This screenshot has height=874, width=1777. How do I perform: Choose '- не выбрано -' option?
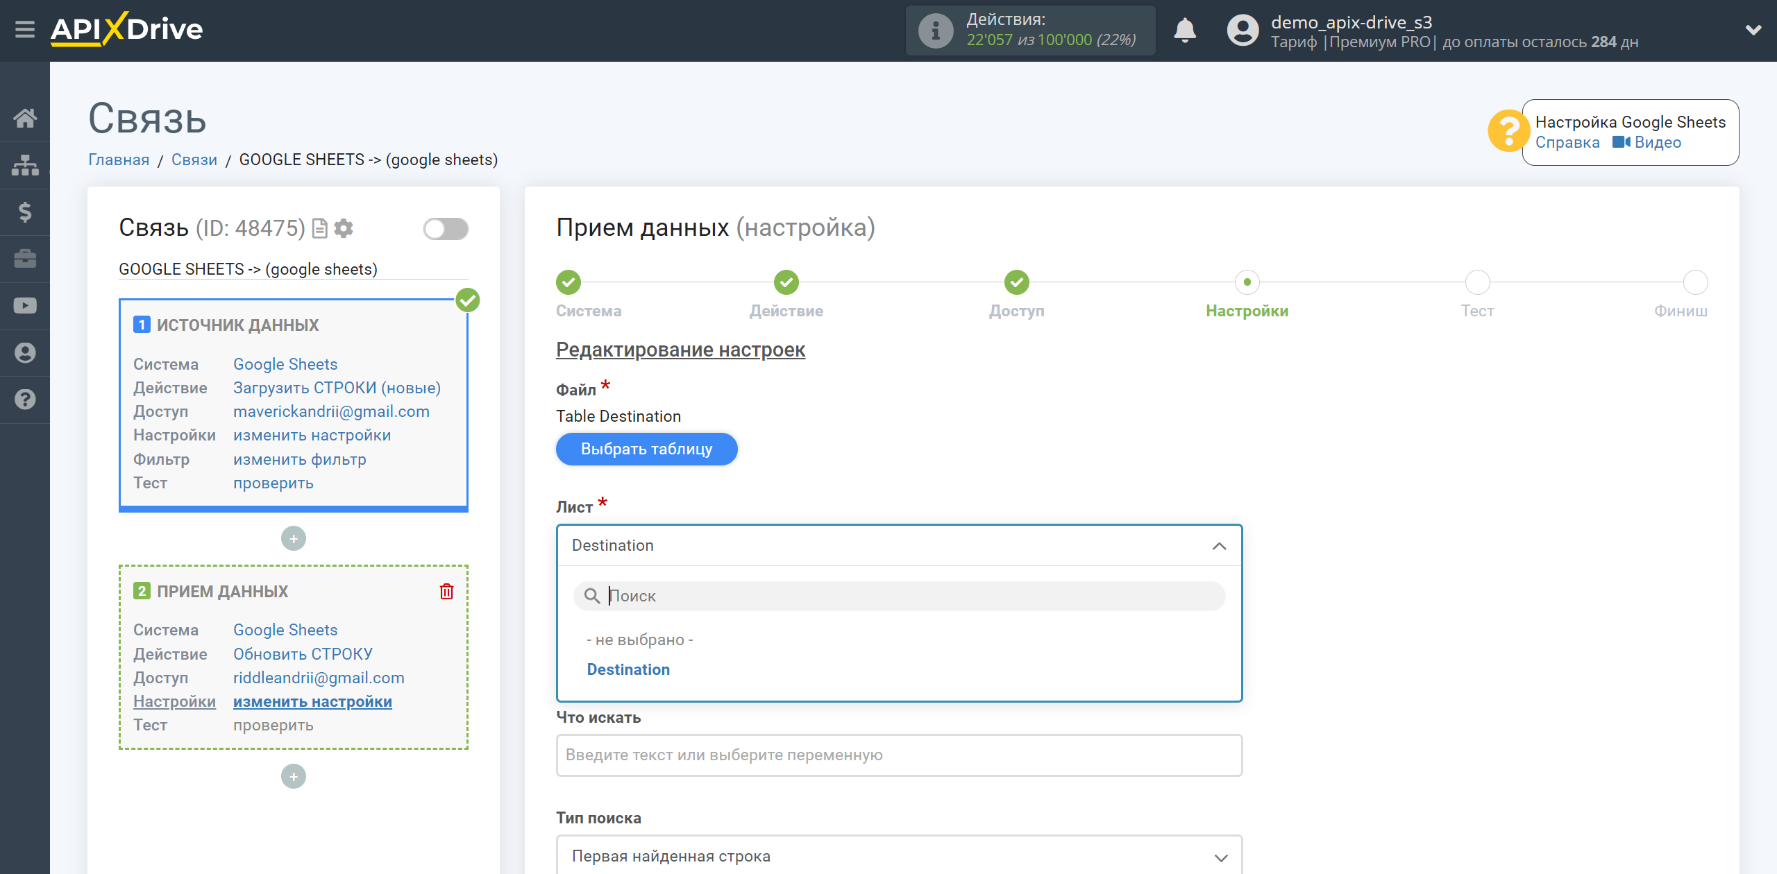coord(639,640)
